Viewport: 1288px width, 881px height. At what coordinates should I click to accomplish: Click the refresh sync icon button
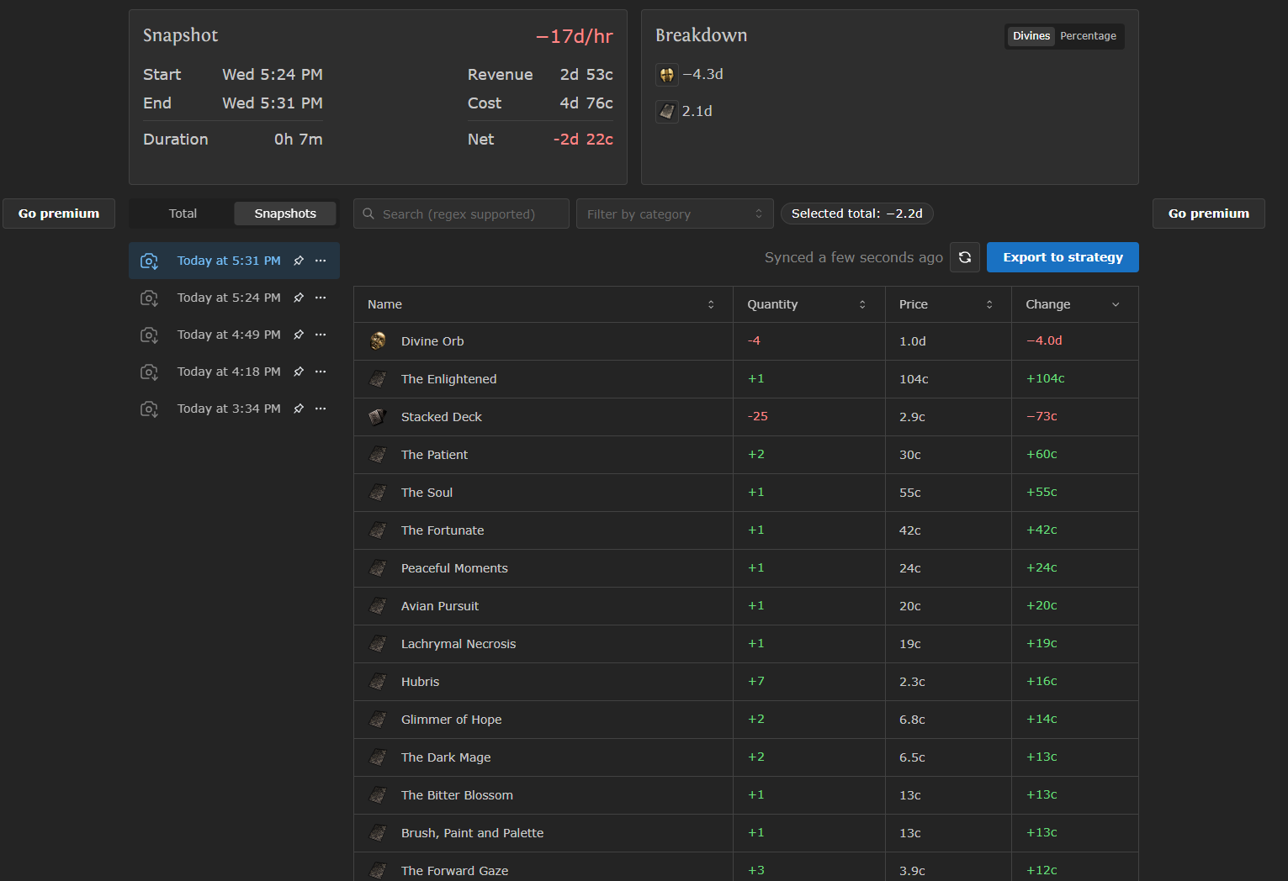tap(965, 257)
